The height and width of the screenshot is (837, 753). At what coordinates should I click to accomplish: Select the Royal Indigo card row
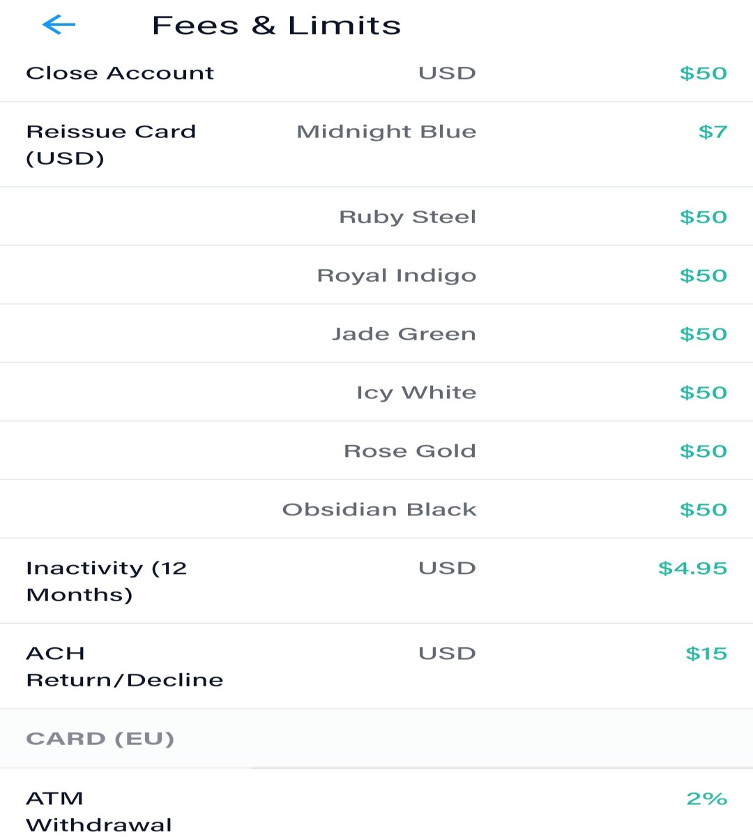click(376, 276)
